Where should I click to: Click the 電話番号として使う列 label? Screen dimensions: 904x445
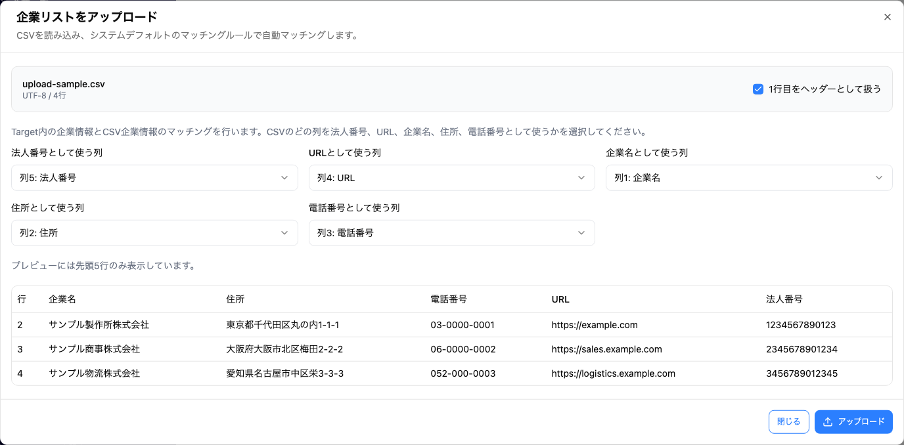pos(354,208)
